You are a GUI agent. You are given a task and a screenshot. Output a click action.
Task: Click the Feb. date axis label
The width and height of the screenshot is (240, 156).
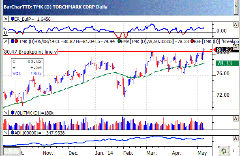[x=128, y=153]
